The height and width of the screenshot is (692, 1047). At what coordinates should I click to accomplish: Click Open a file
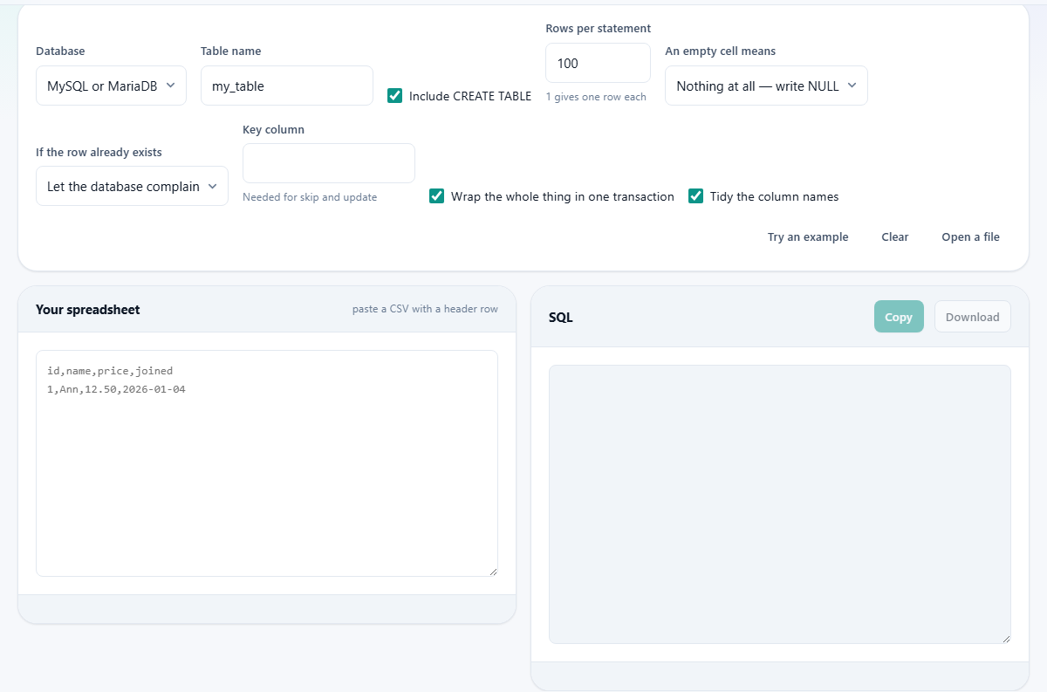(970, 236)
